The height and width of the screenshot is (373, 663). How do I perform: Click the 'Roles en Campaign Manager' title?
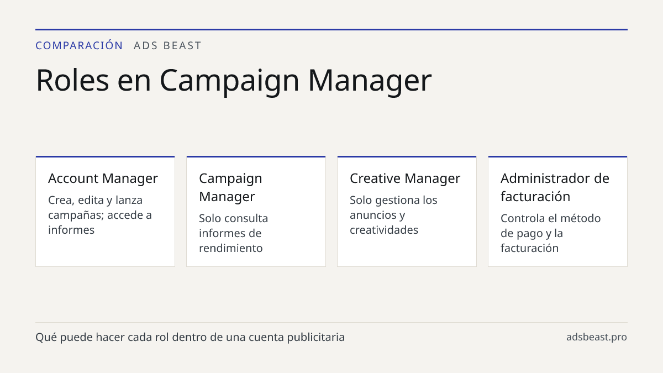[x=233, y=80]
